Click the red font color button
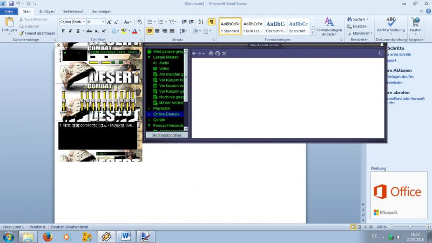Image resolution: width=432 pixels, height=243 pixels. coord(134,31)
